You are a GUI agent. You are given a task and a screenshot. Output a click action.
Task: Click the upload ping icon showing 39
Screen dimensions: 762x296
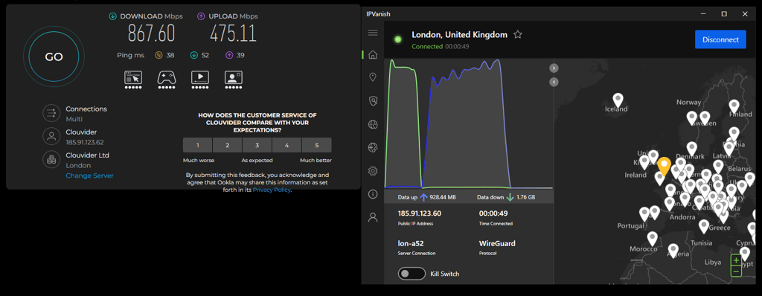[229, 56]
